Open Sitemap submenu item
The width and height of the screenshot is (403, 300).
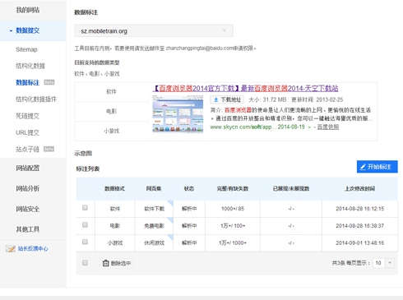click(x=26, y=49)
